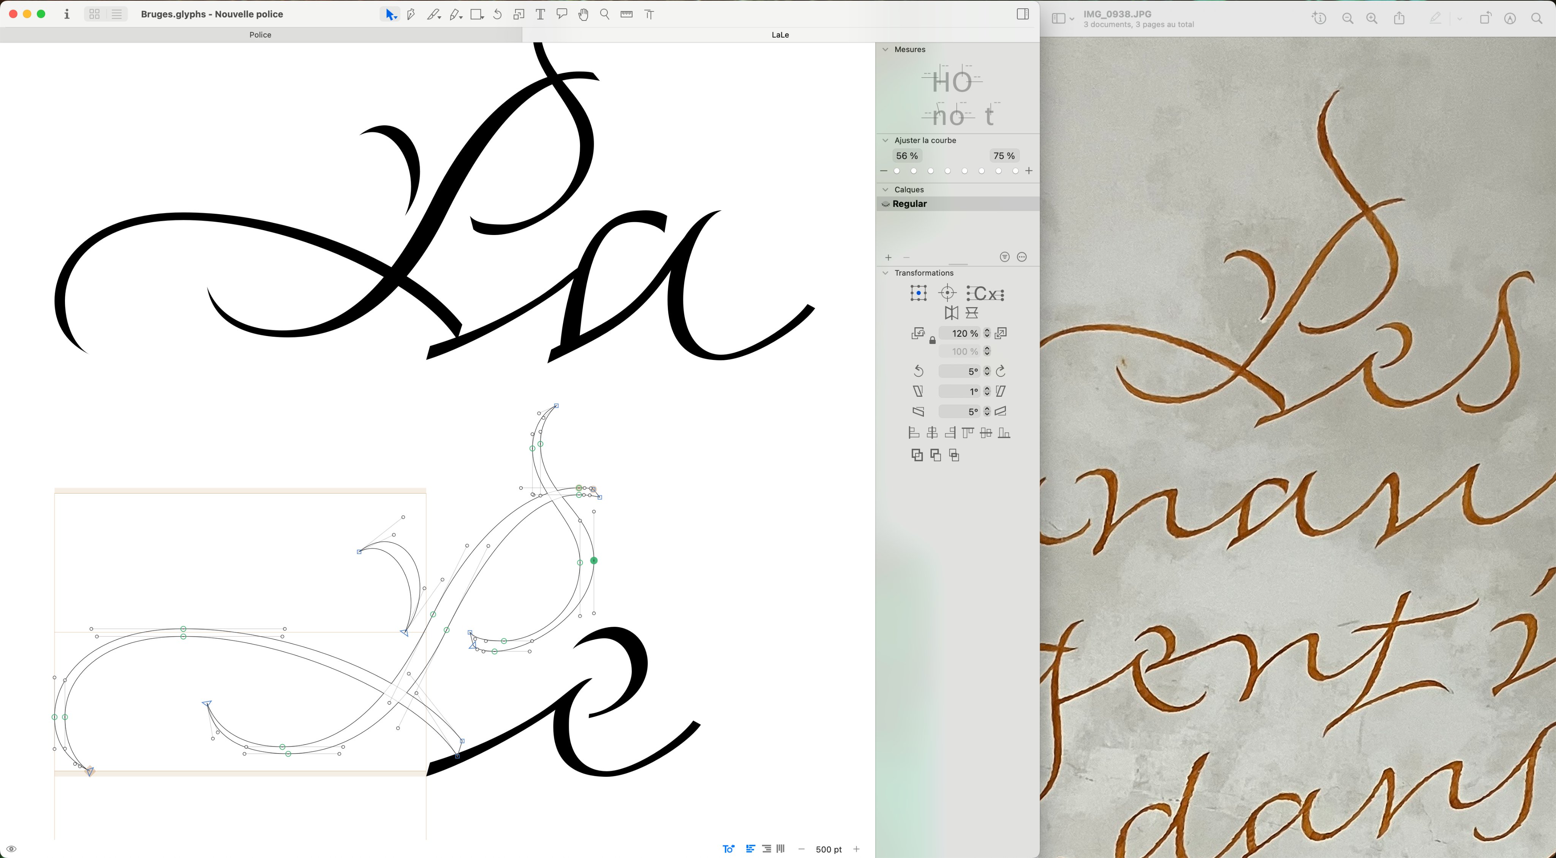The image size is (1556, 858).
Task: Switch to the Police tab
Action: [x=260, y=35]
